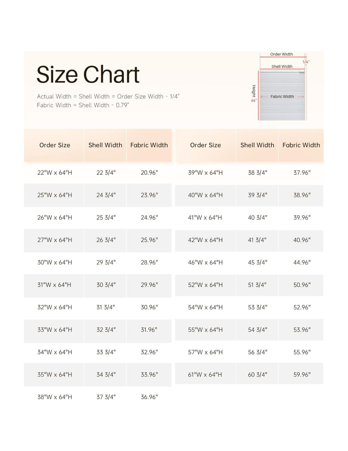Click the "Order Width" label in diagram
This screenshot has width=348, height=451.
[x=282, y=54]
